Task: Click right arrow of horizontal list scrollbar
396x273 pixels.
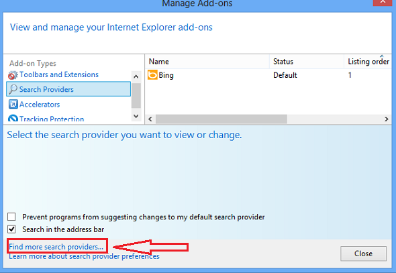Action: 387,119
